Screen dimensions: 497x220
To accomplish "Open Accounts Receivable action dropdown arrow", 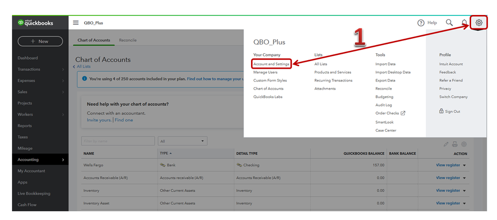I will [464, 178].
